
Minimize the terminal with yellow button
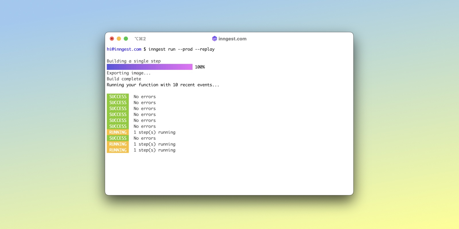pyautogui.click(x=119, y=39)
